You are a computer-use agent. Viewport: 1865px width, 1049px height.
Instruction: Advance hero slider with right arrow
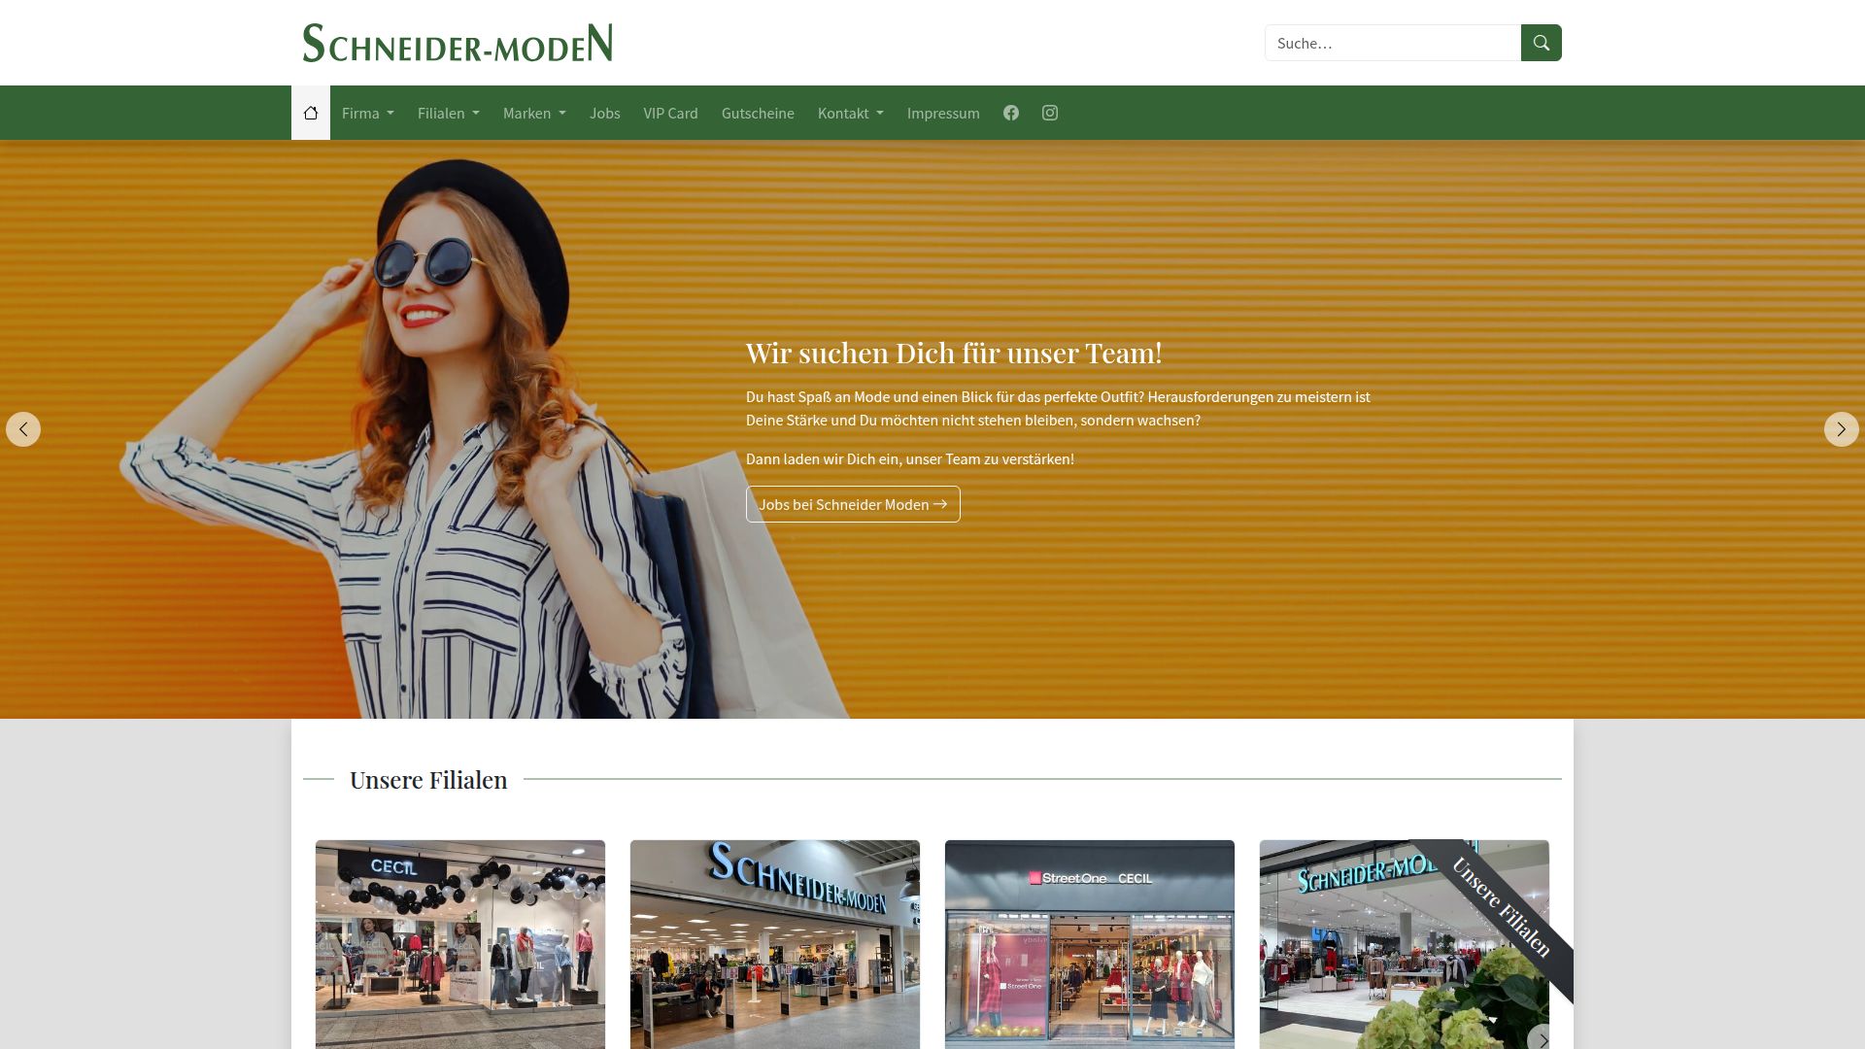(x=1841, y=429)
